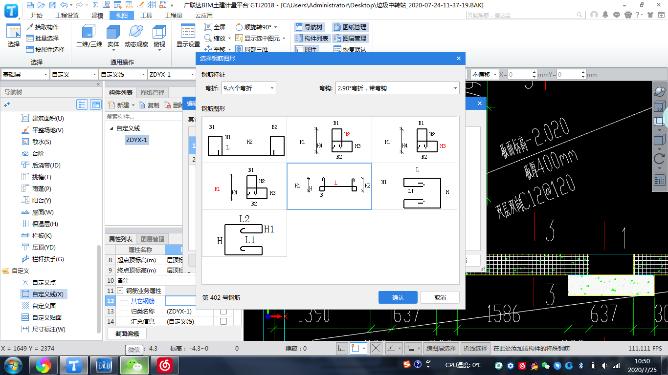Click the 动态观察 orbit tool

[x=136, y=37]
